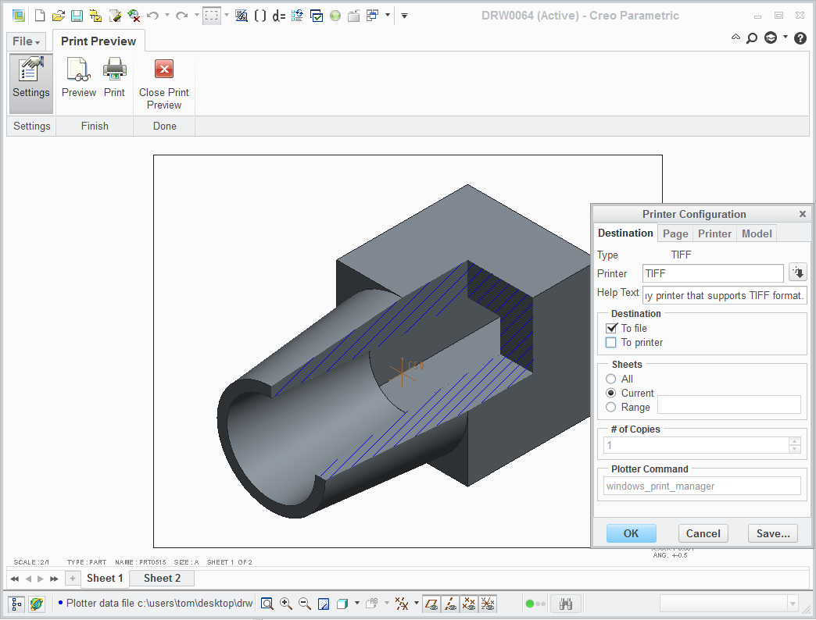Add a new sheet with the plus button

(x=73, y=578)
